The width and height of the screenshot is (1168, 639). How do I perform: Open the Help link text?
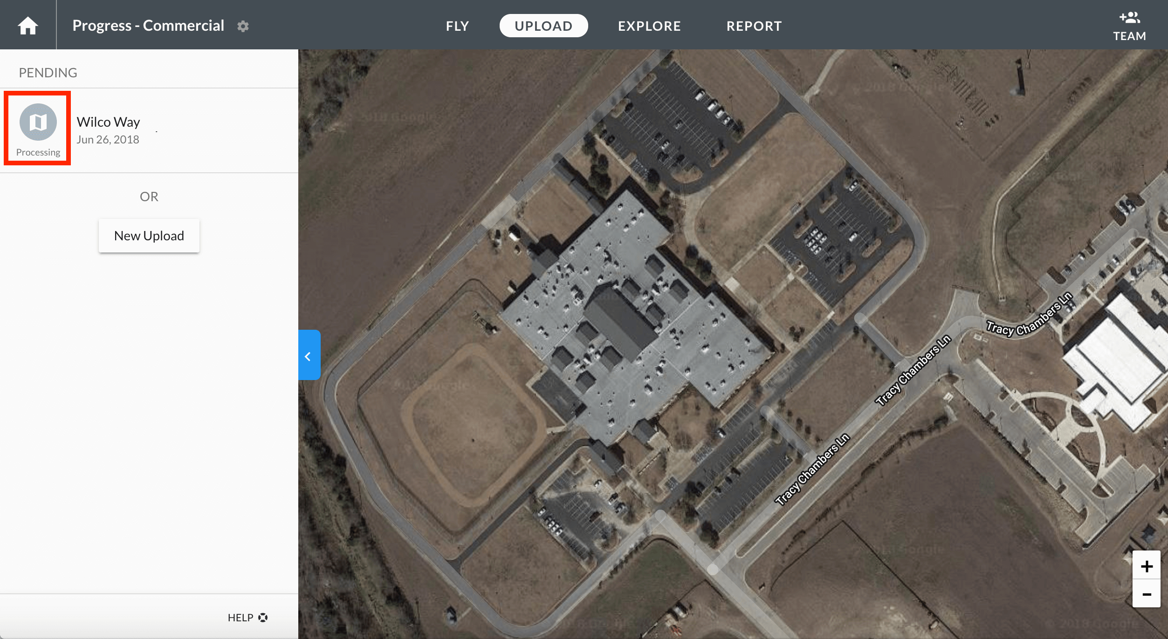pyautogui.click(x=240, y=618)
